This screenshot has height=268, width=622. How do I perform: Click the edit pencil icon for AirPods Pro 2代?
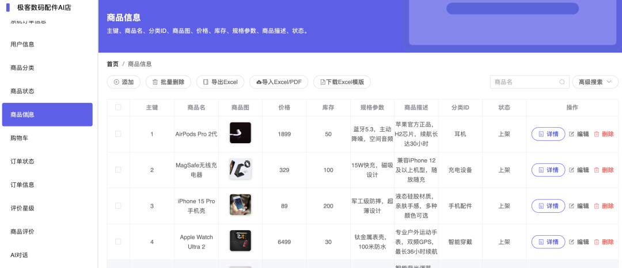click(572, 134)
